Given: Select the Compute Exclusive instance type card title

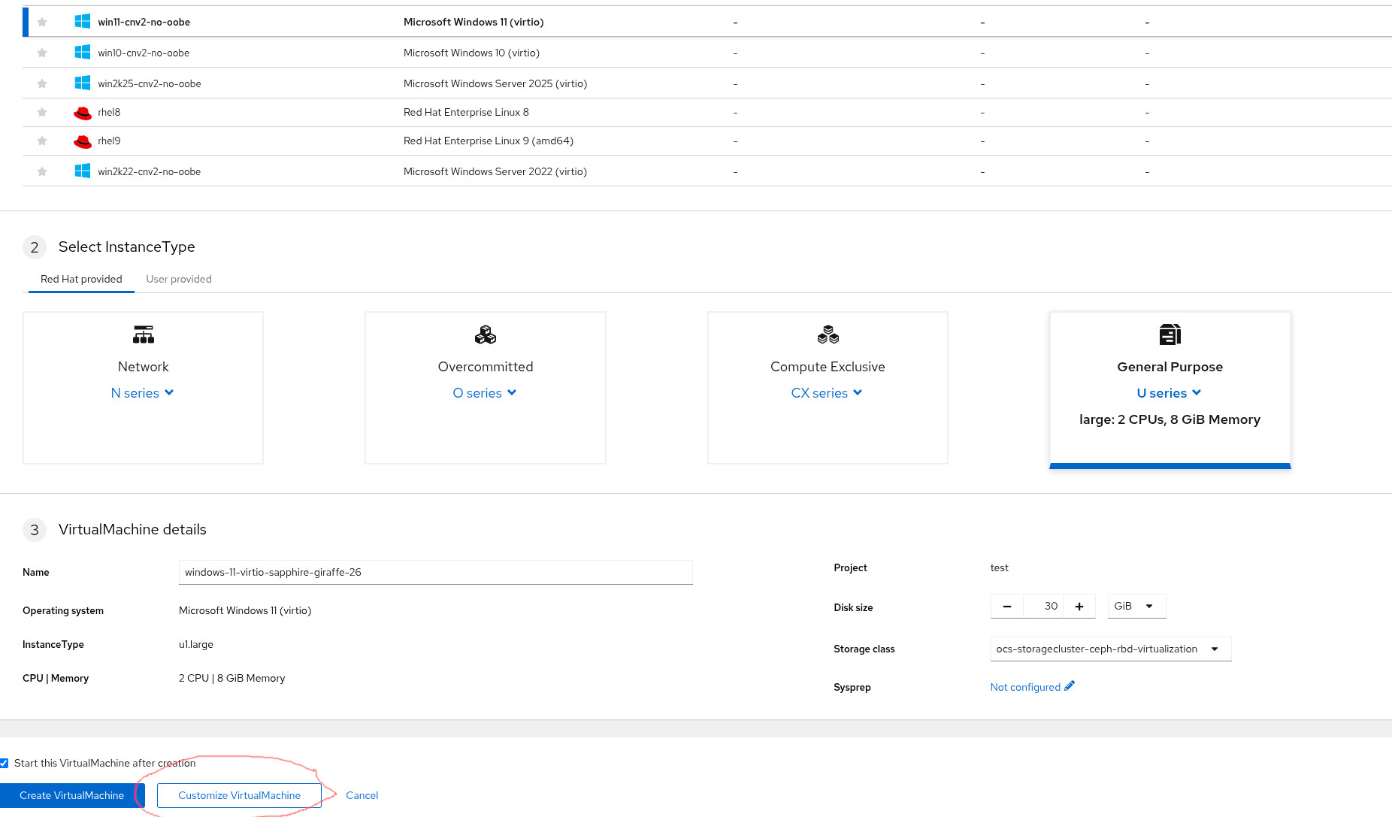Looking at the screenshot, I should (x=828, y=367).
